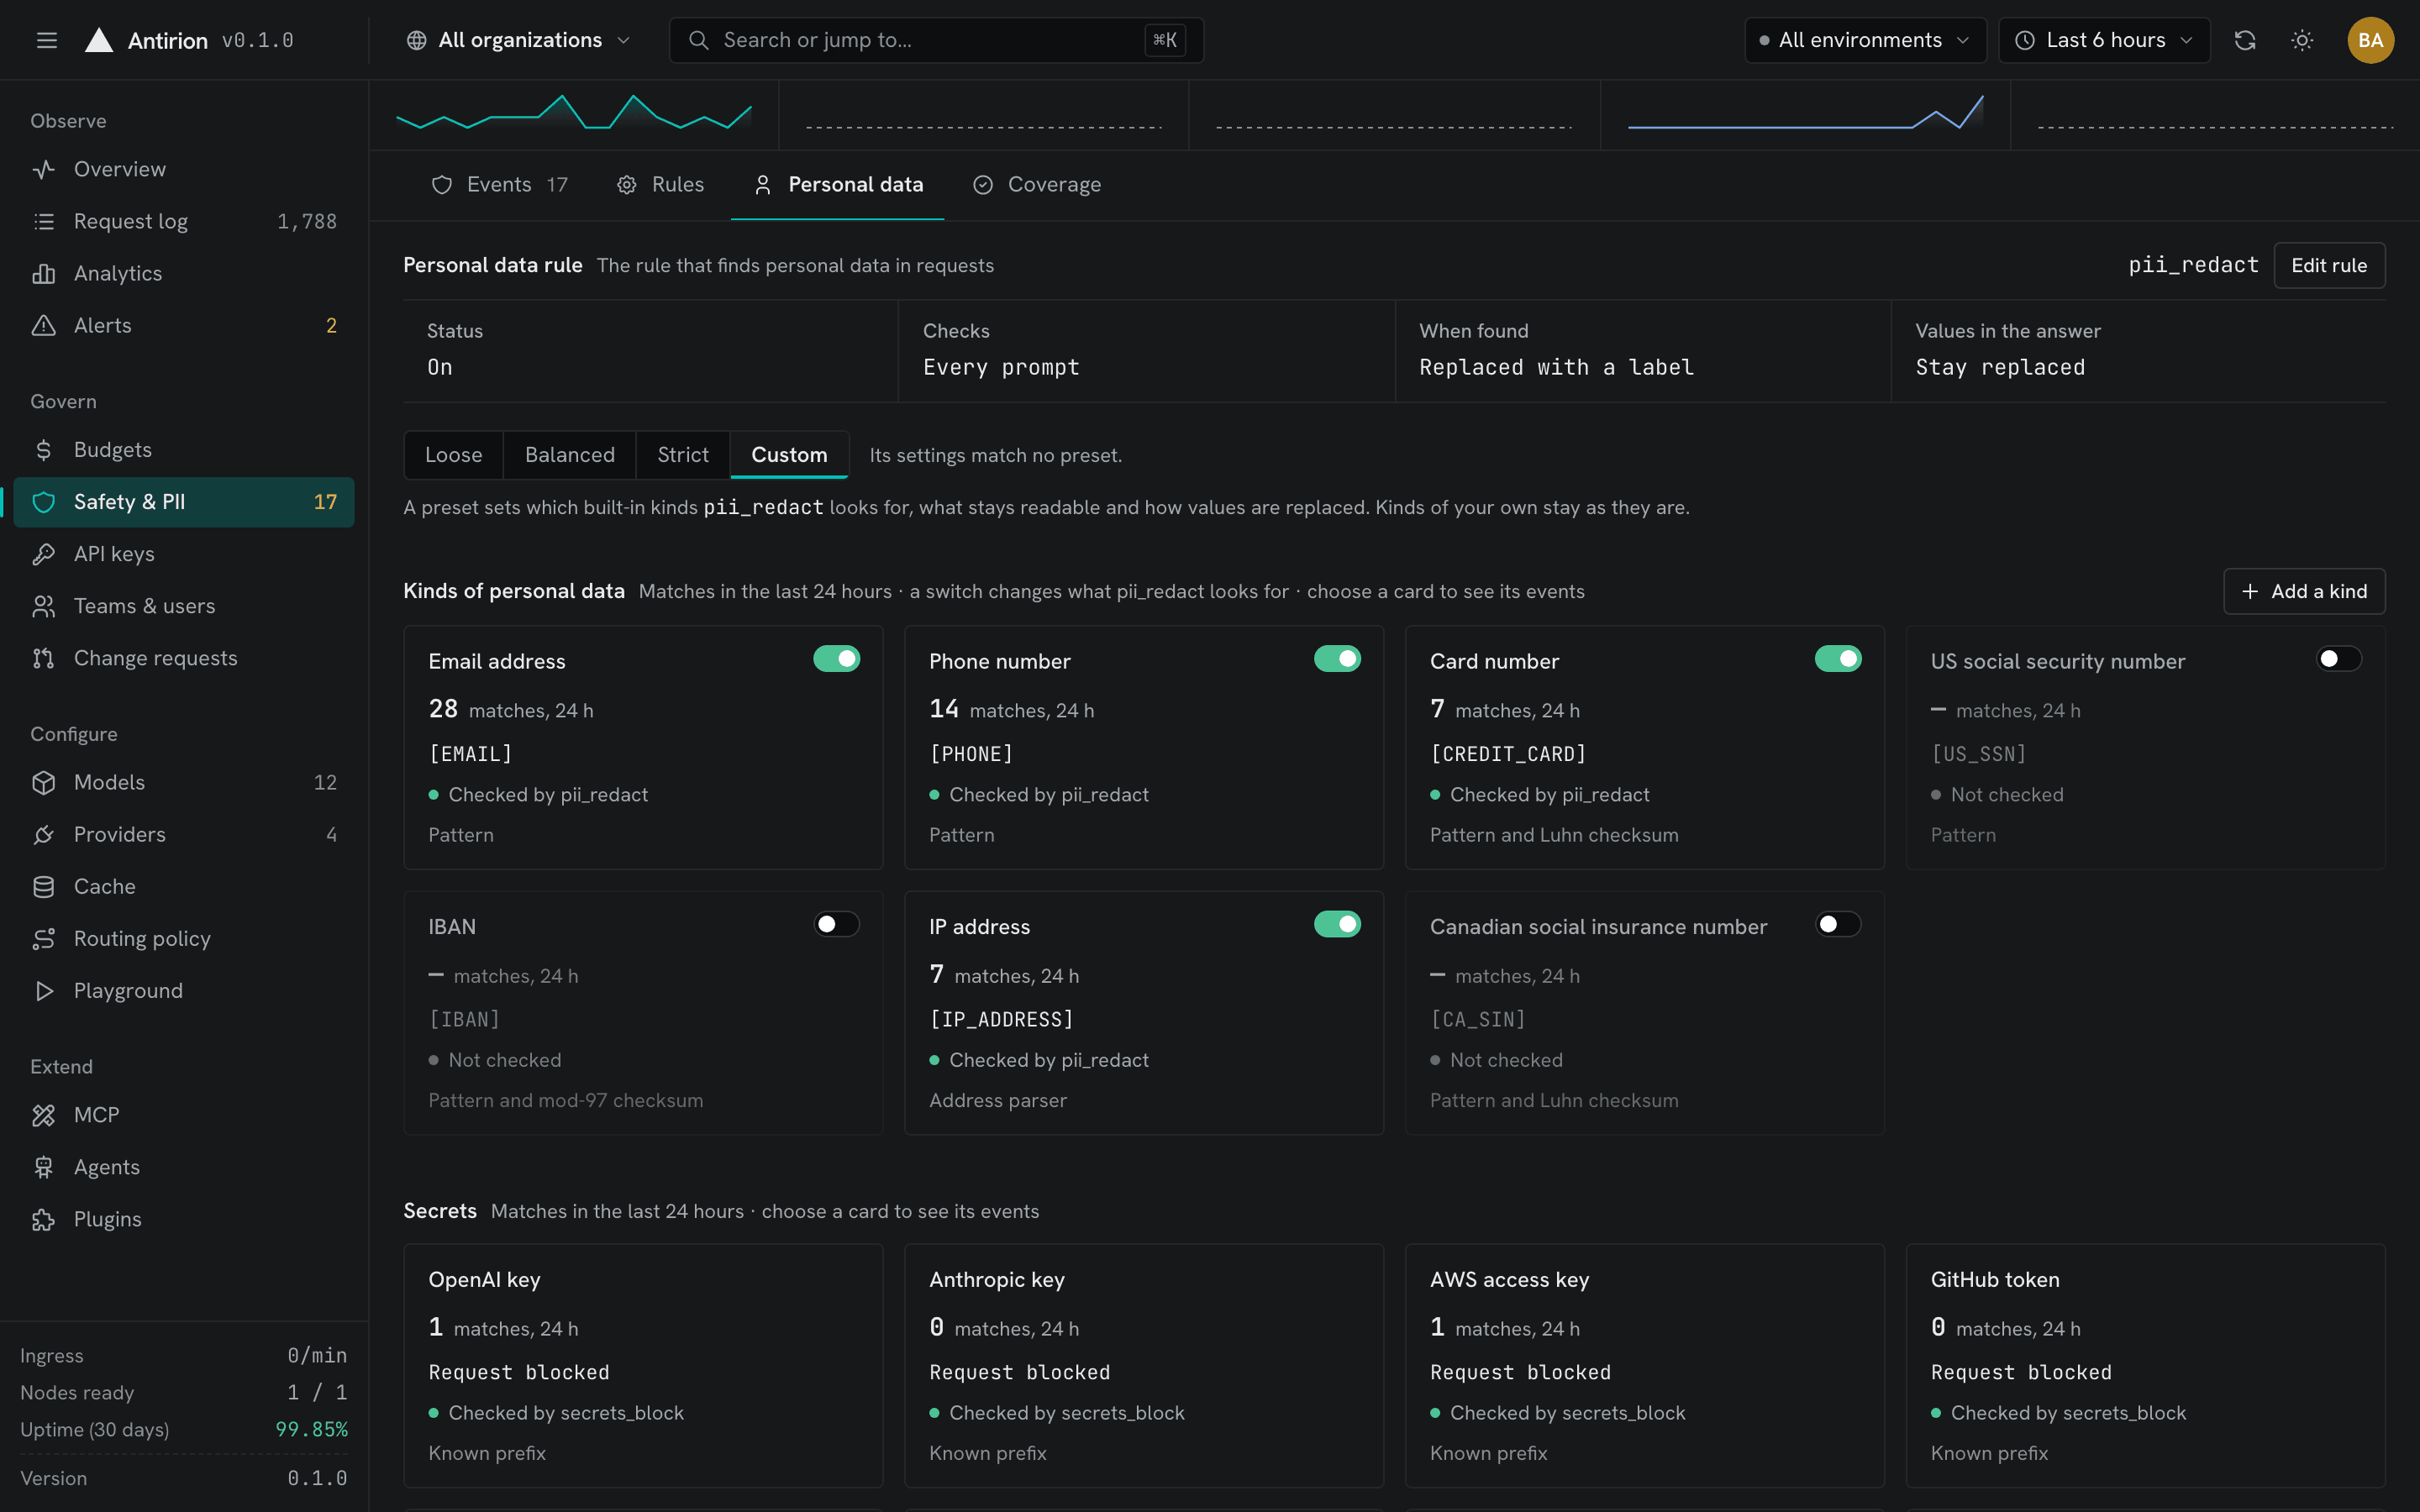Open the All environments dropdown
Image resolution: width=2420 pixels, height=1512 pixels.
1865,40
